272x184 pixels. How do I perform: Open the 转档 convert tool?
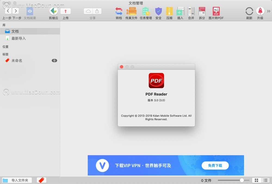coord(119,11)
